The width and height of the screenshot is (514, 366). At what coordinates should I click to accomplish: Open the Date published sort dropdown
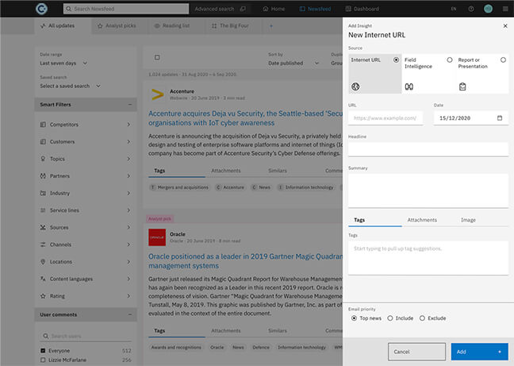(x=293, y=63)
